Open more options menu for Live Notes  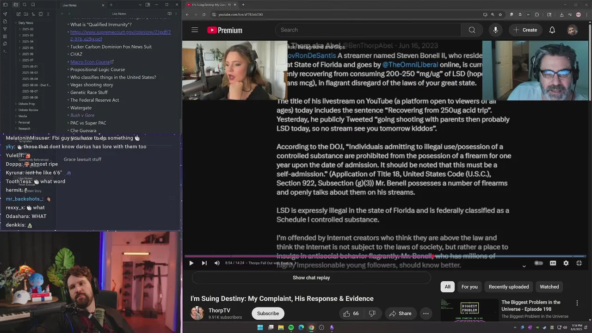pyautogui.click(x=176, y=14)
